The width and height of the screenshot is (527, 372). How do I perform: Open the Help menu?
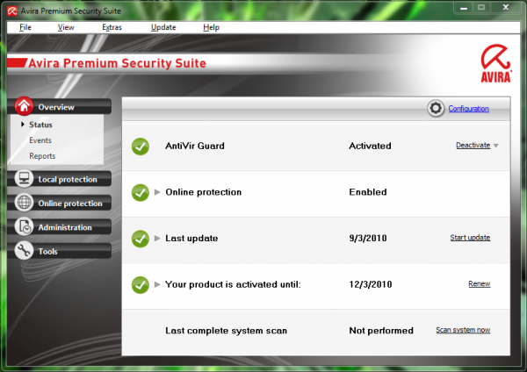tap(211, 27)
